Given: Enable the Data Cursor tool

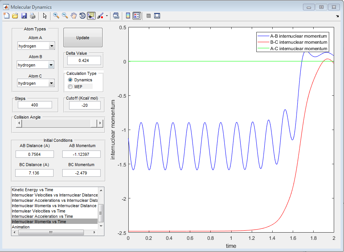Looking at the screenshot, I should pyautogui.click(x=91, y=16).
